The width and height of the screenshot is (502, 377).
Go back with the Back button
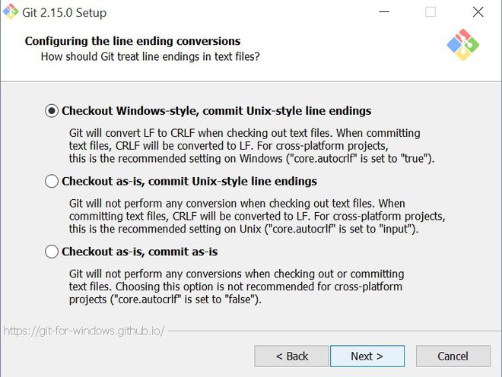pyautogui.click(x=291, y=356)
